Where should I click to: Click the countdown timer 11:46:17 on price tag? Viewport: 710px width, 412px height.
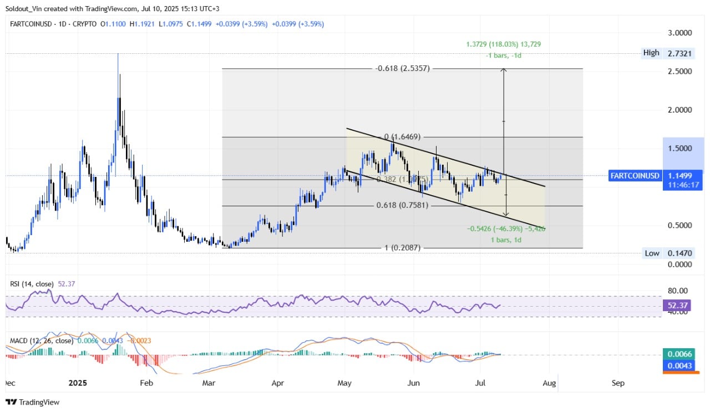pos(683,185)
